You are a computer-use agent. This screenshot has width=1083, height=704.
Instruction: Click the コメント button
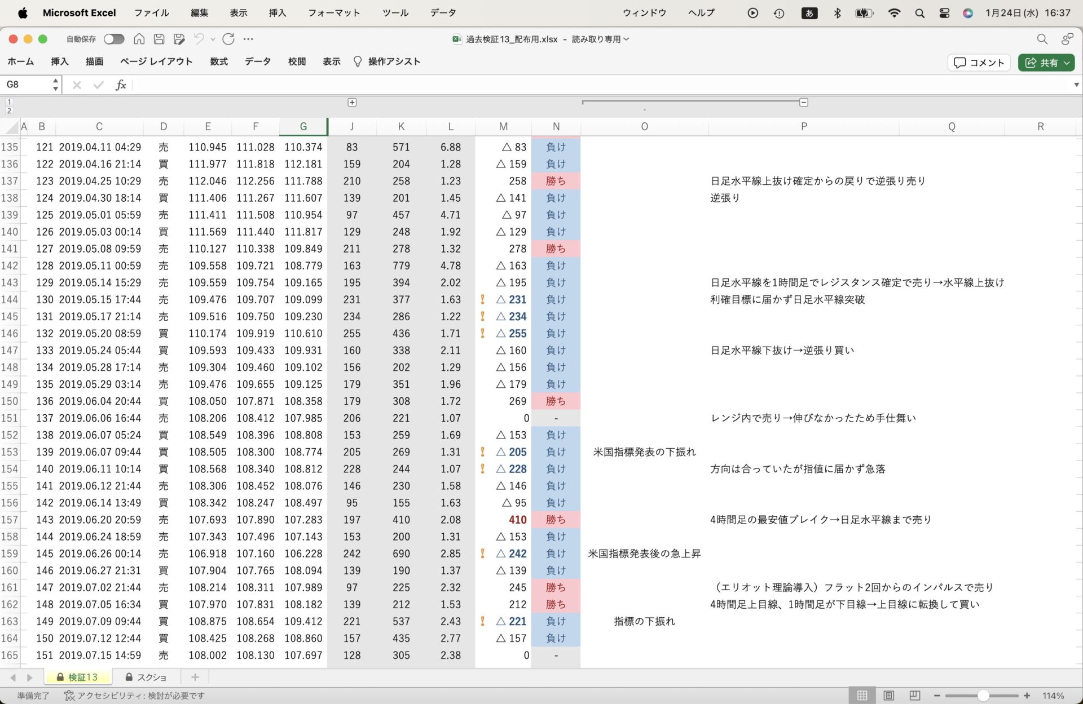click(979, 63)
